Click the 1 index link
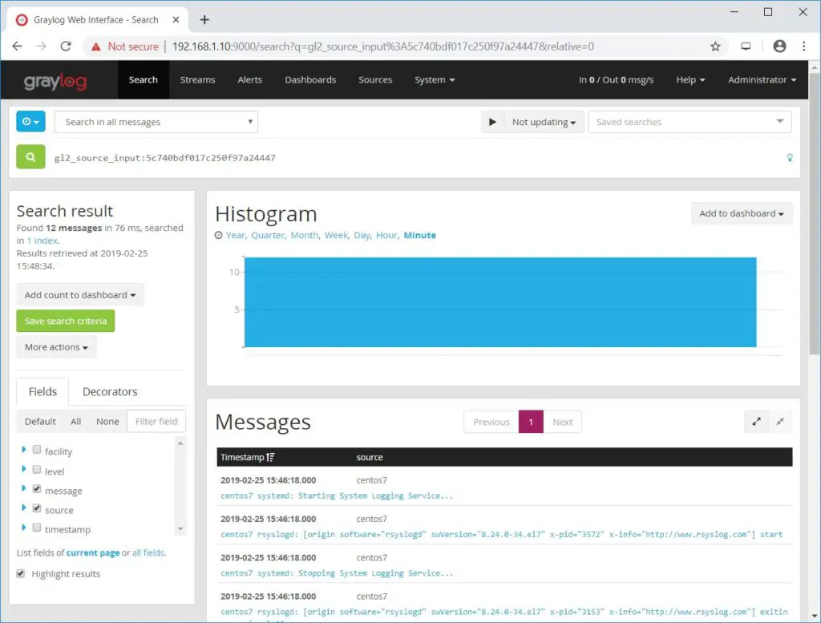 coord(42,241)
